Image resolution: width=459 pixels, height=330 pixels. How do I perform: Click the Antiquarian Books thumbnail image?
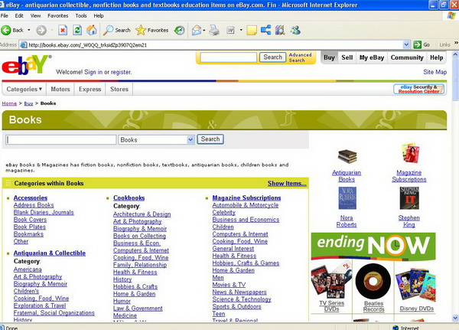347,156
